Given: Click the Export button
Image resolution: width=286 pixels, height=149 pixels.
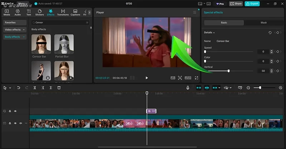Looking at the screenshot, I should 252,4.
